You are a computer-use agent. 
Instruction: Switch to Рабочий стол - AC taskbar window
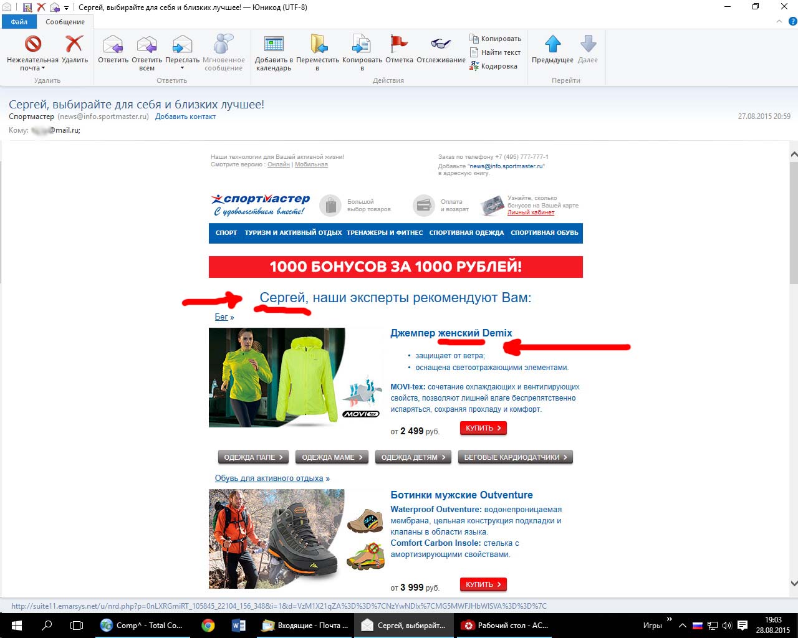(505, 625)
